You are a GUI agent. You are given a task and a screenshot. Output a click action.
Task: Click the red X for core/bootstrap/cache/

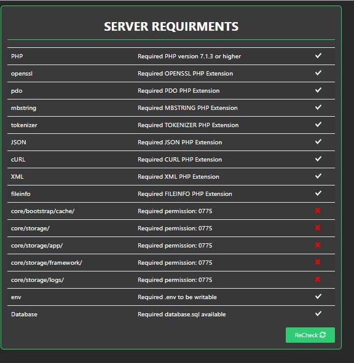[x=318, y=211]
